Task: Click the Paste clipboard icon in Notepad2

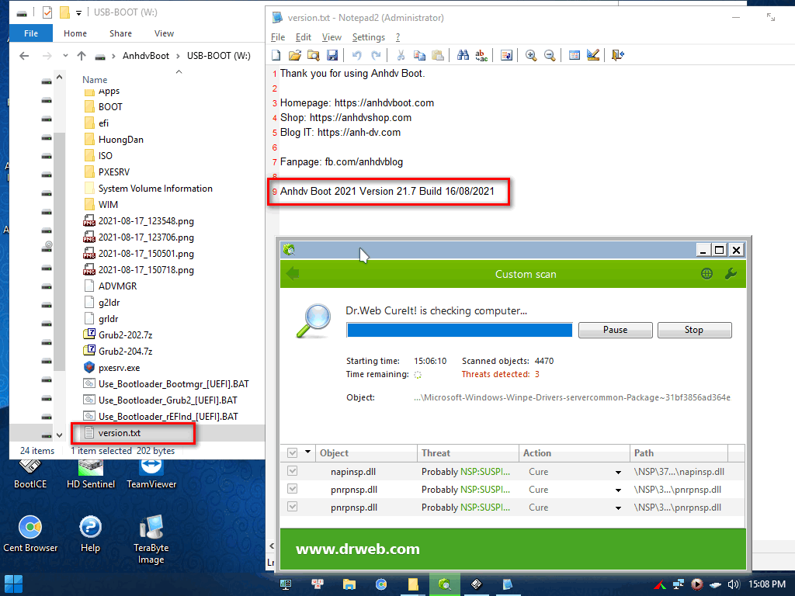Action: coord(438,55)
